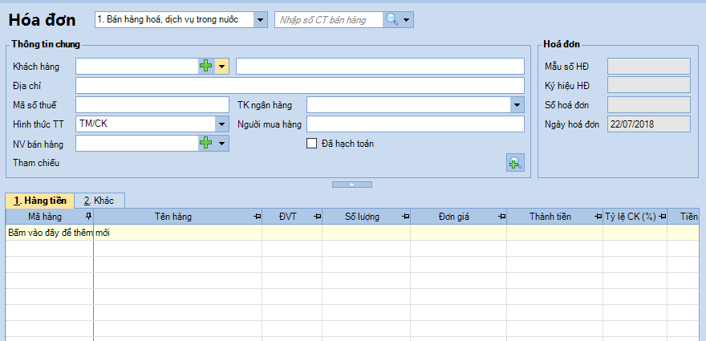Image resolution: width=706 pixels, height=341 pixels.
Task: Click the green plus icon next to NV bán hàng
Action: pyautogui.click(x=205, y=144)
